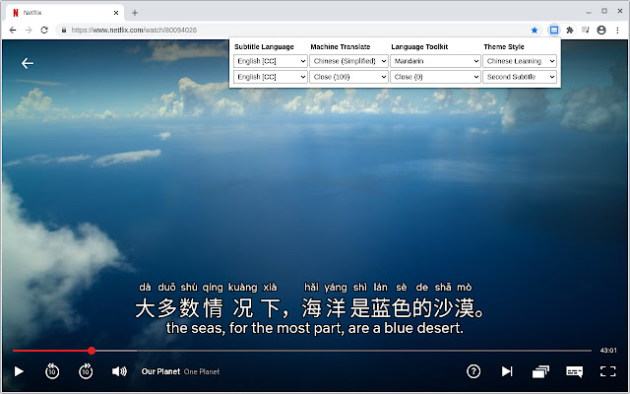Go back with the arrow over video

tap(28, 63)
